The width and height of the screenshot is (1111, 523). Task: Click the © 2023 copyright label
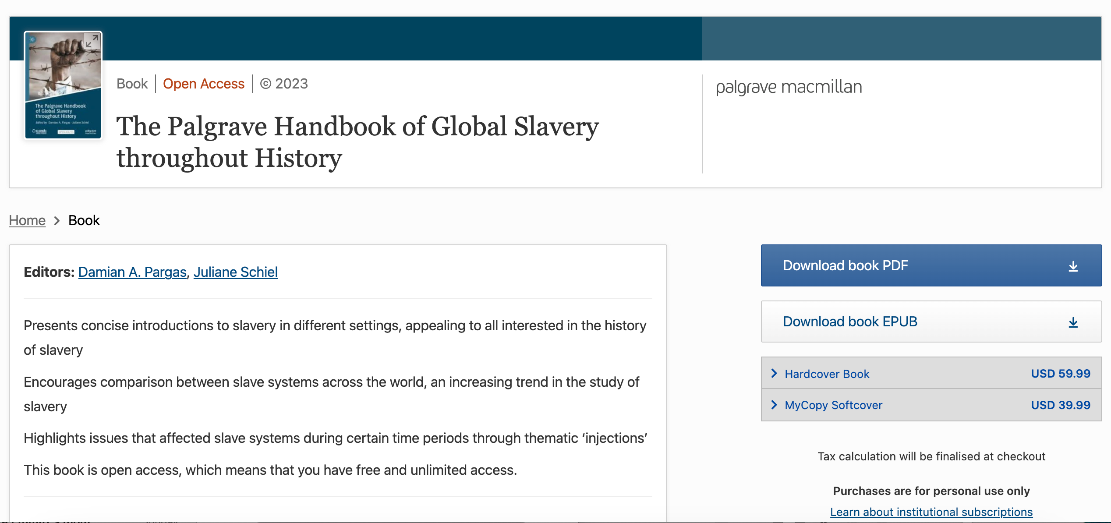(x=284, y=84)
